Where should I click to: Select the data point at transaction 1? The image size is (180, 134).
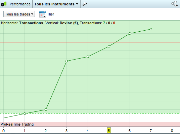tap(25, 113)
